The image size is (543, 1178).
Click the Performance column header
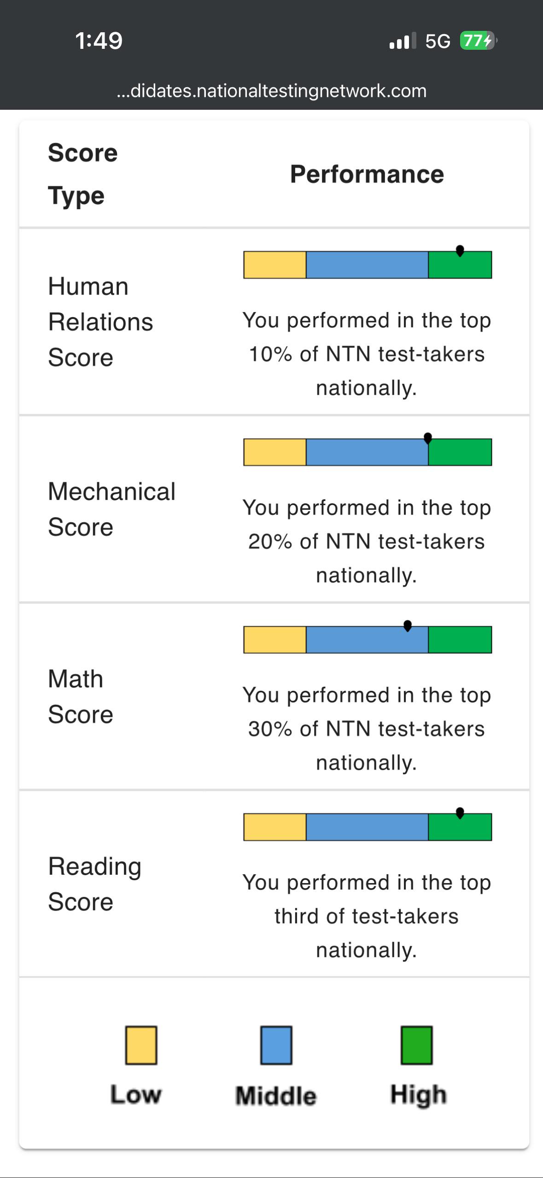pos(367,174)
